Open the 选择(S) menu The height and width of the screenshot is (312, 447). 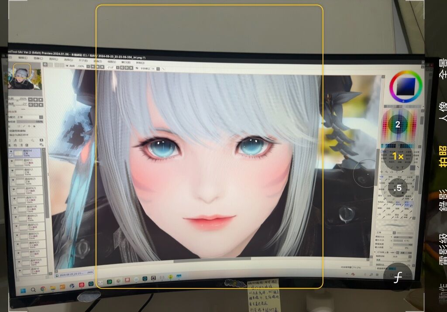point(69,60)
